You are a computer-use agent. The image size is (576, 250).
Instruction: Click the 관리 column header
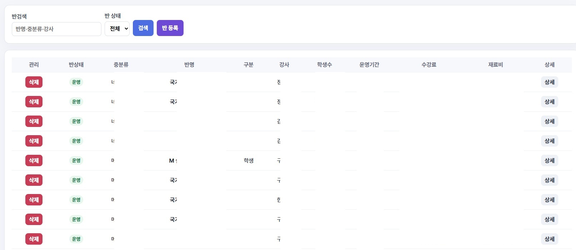34,65
